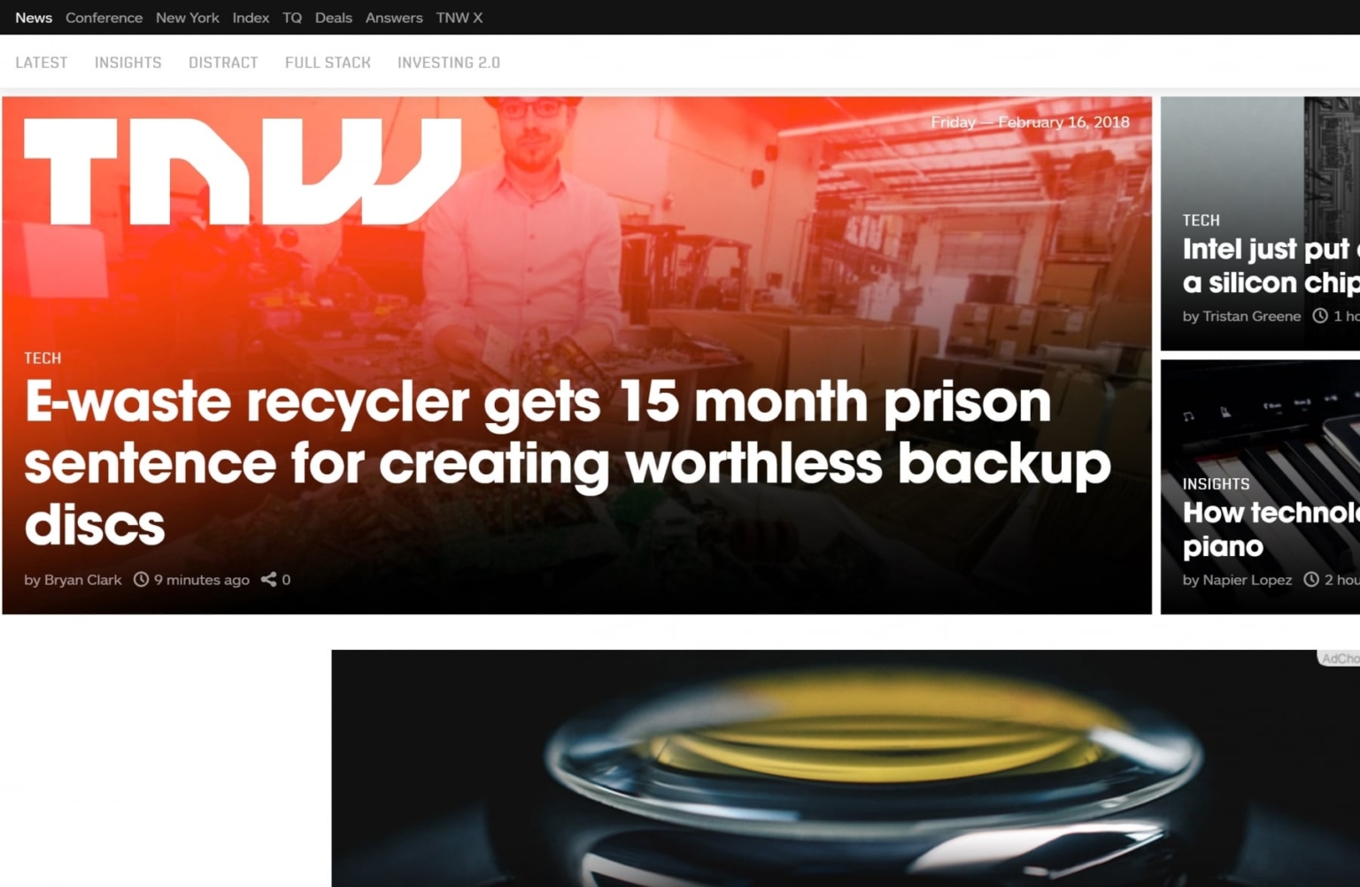Open the watch advertisement image
Image resolution: width=1360 pixels, height=887 pixels.
[846, 768]
